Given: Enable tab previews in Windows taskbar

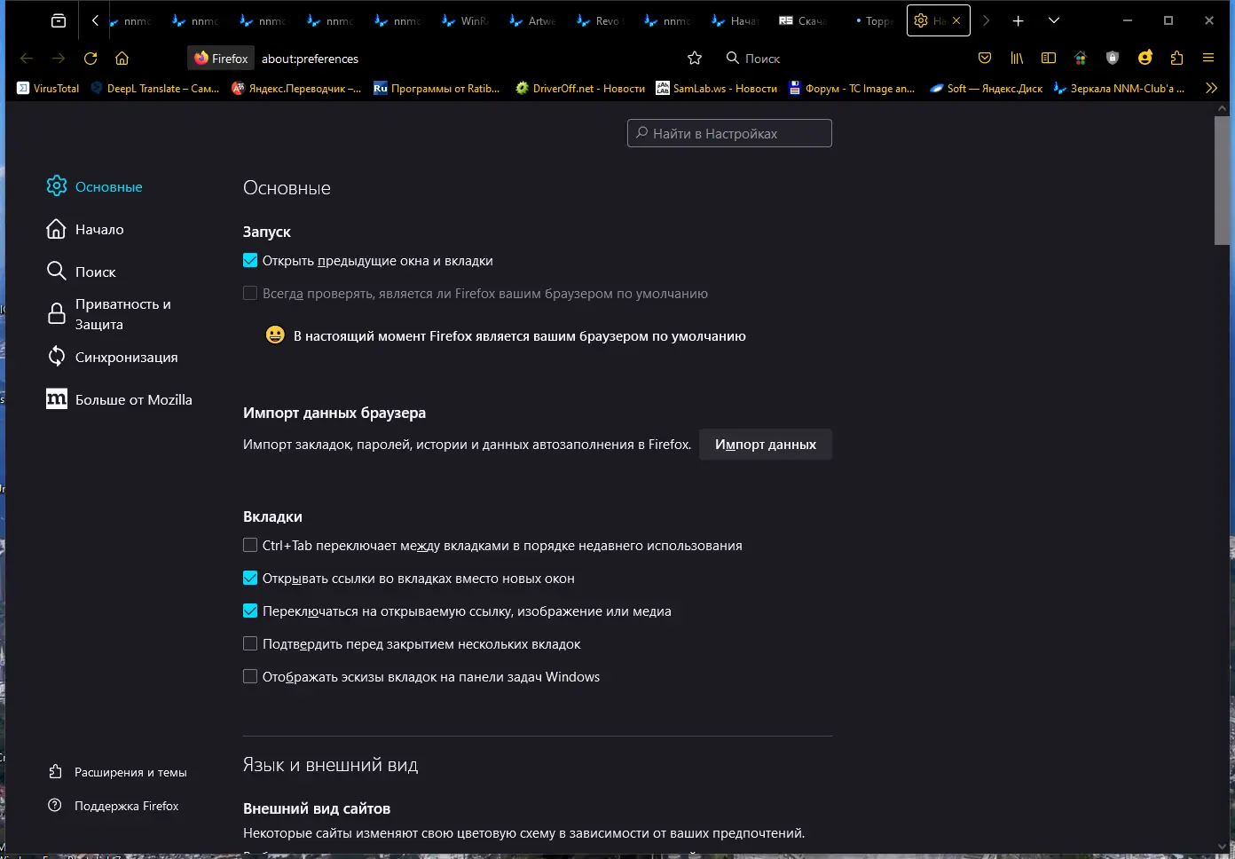Looking at the screenshot, I should point(250,675).
